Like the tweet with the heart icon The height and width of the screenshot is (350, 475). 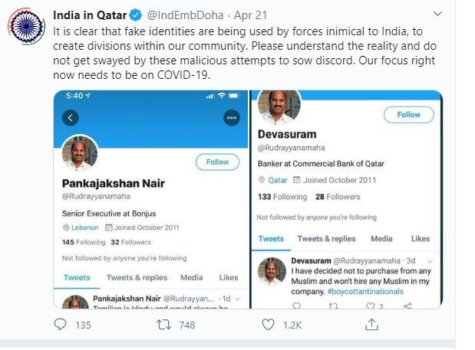(268, 325)
